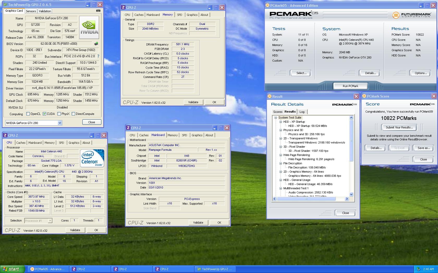Click the Close button in GPU-Z
Screen dimensions: 438x273
pos(92,122)
